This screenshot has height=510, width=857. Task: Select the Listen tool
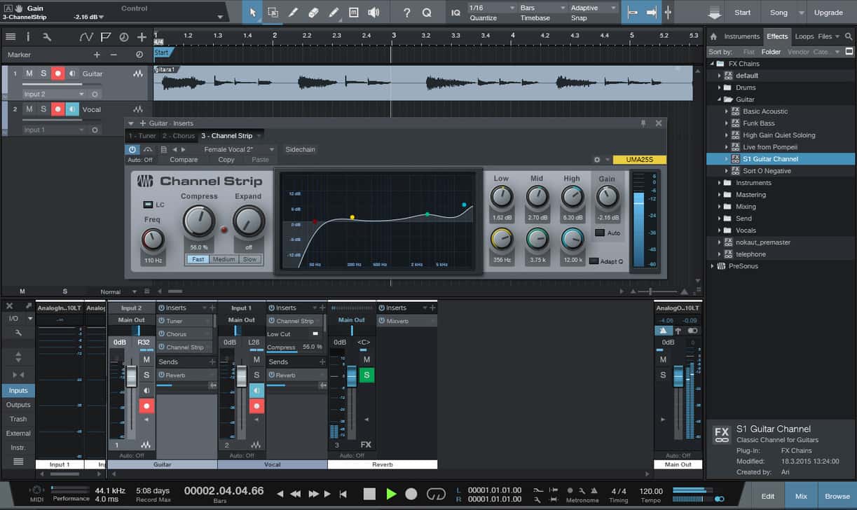tap(373, 11)
